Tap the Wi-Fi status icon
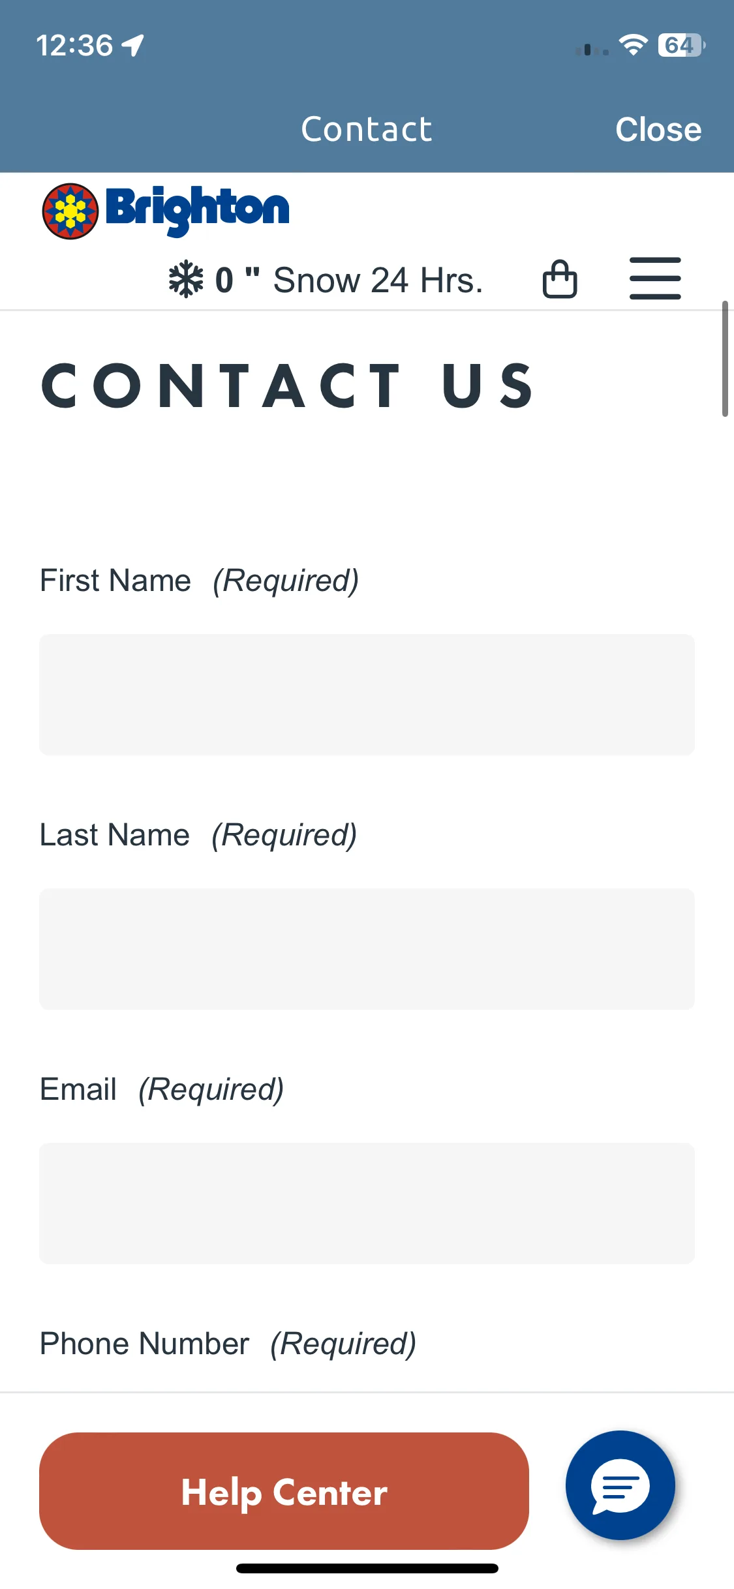Screen dimensions: 734x1589 (632, 45)
